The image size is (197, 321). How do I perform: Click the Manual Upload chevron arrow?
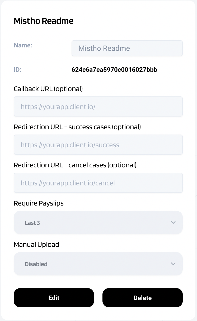(x=173, y=264)
